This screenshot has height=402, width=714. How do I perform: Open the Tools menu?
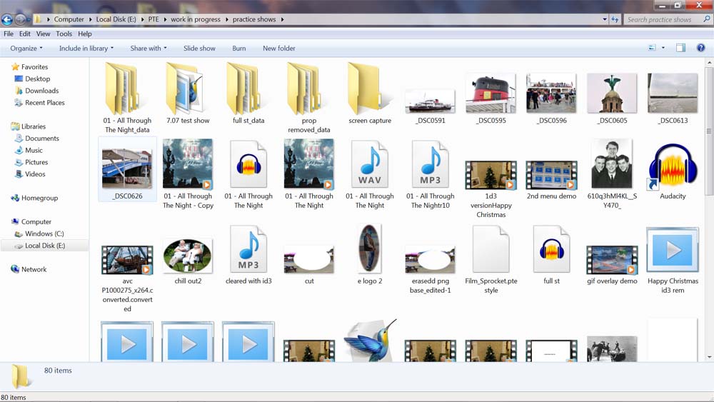[x=64, y=34]
